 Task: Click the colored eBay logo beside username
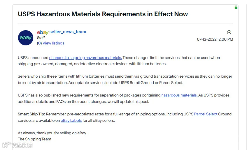(x=43, y=32)
